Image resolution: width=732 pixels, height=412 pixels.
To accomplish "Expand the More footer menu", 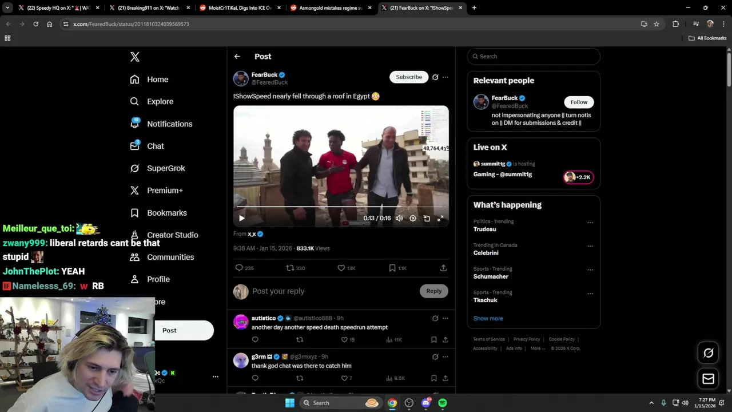I will click(x=538, y=348).
